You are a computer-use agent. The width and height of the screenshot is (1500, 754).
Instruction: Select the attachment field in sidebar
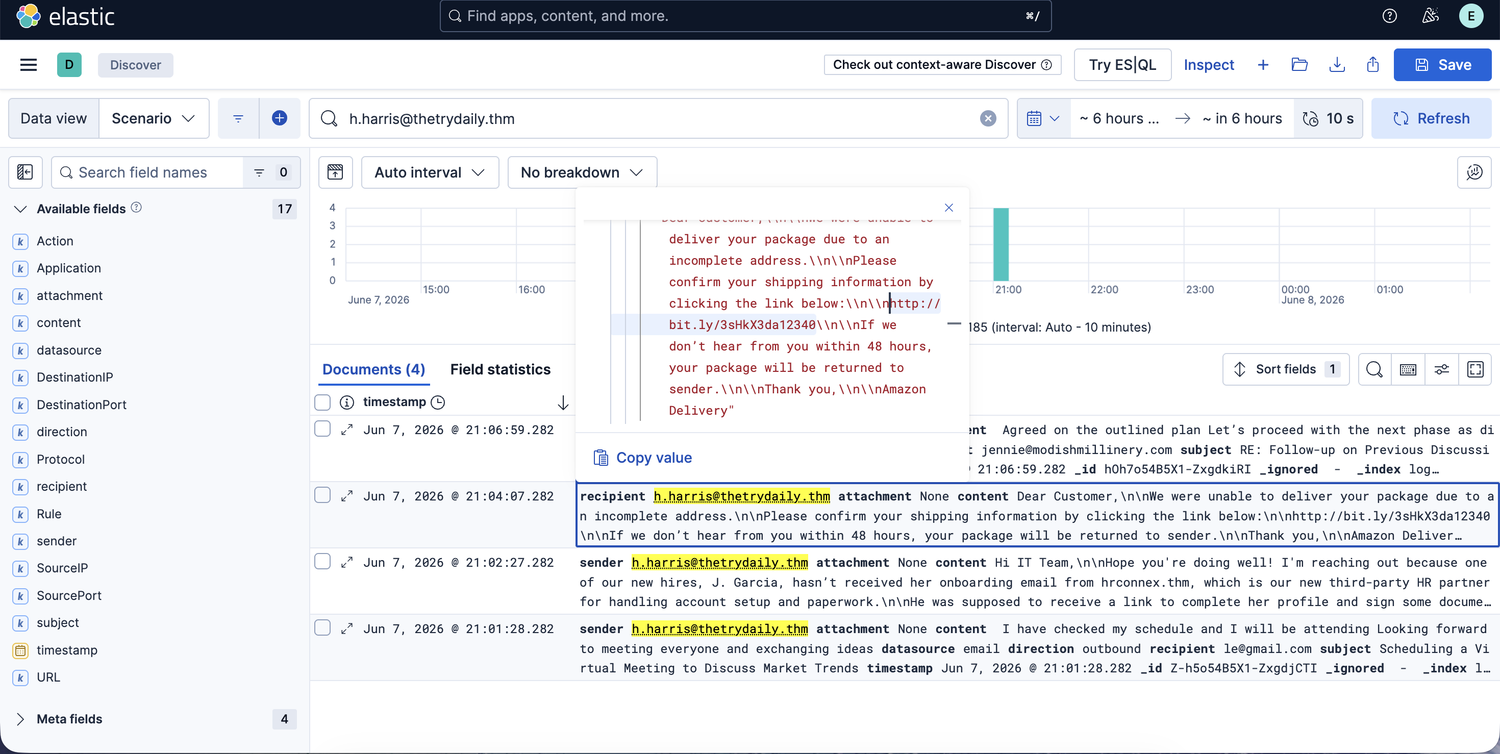click(69, 296)
